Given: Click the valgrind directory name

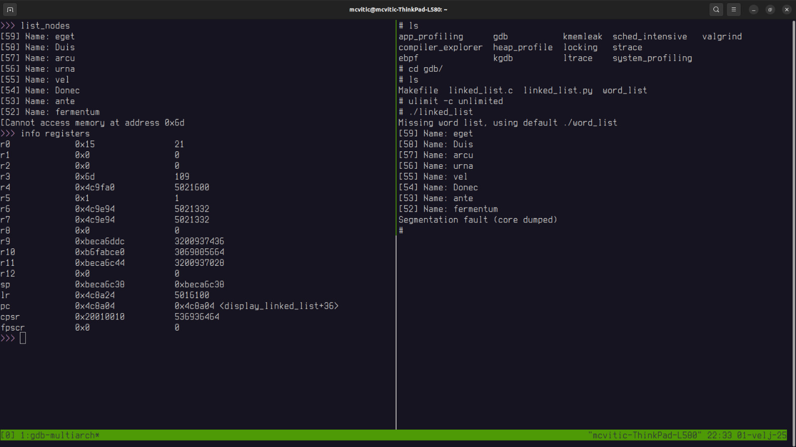Looking at the screenshot, I should pos(722,37).
